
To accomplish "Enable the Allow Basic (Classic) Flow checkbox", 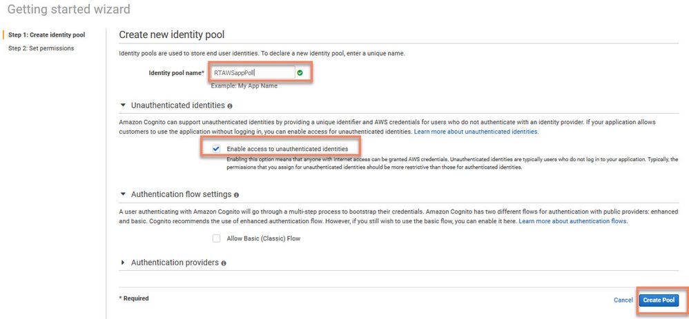I will coord(217,238).
